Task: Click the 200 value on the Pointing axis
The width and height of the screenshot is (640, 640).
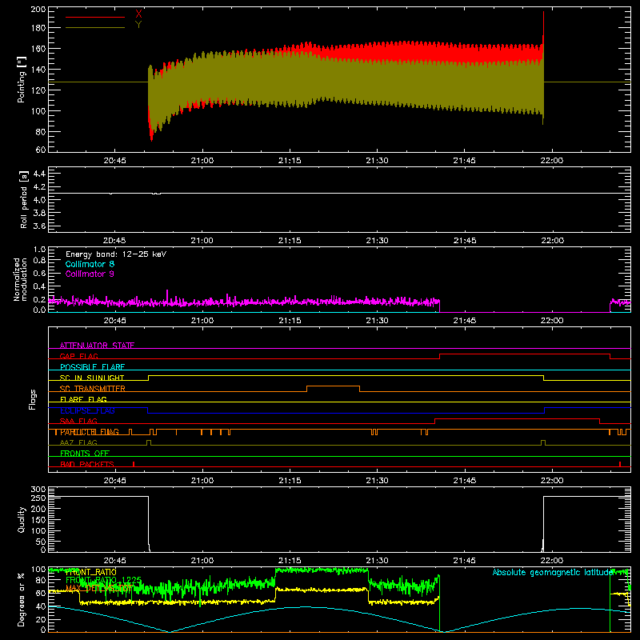Action: tap(38, 10)
